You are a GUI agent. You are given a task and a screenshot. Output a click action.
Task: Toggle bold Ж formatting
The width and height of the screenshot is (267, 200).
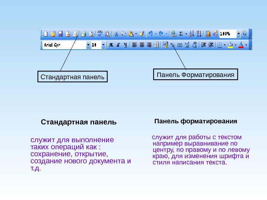[x=111, y=45]
